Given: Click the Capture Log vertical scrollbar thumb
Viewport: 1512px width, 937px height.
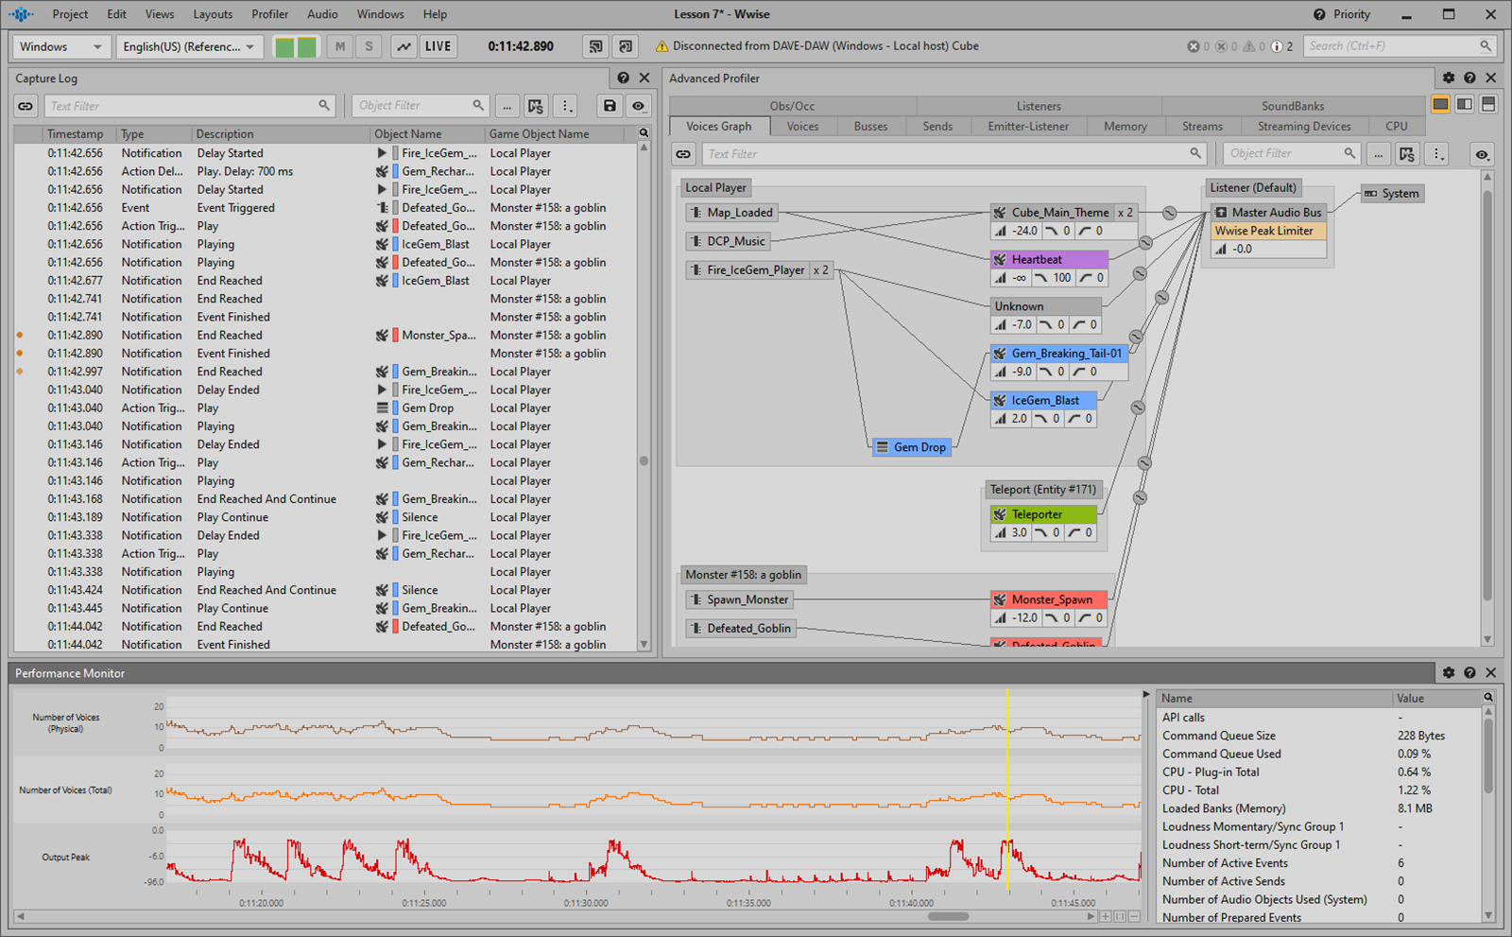Looking at the screenshot, I should pos(644,461).
